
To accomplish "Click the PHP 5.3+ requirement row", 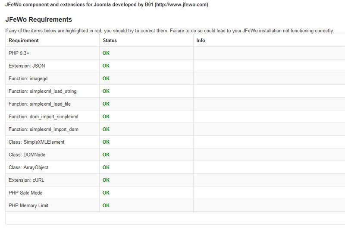I will [x=175, y=53].
